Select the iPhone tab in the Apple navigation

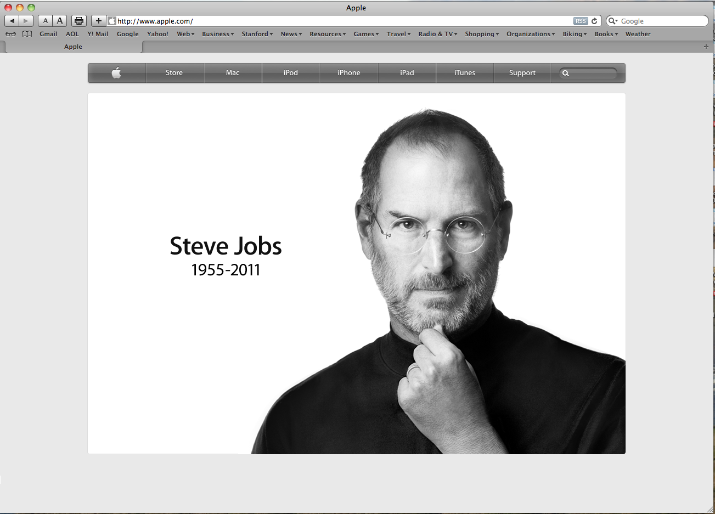[x=349, y=73]
